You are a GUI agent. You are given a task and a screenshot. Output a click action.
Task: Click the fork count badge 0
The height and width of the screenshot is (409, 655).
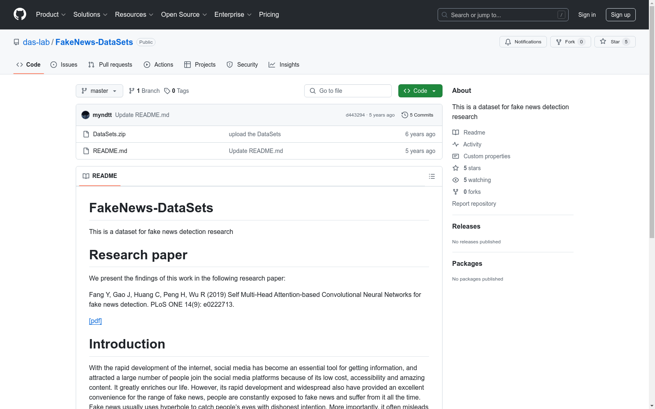(581, 42)
